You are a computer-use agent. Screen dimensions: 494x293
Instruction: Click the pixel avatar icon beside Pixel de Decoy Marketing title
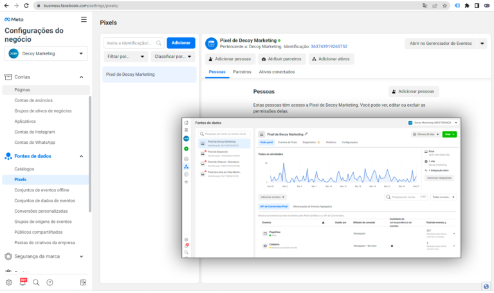pyautogui.click(x=212, y=44)
